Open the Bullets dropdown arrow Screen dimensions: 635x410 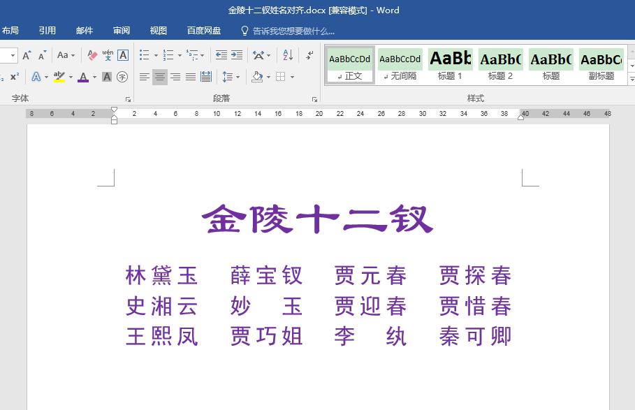pyautogui.click(x=156, y=55)
